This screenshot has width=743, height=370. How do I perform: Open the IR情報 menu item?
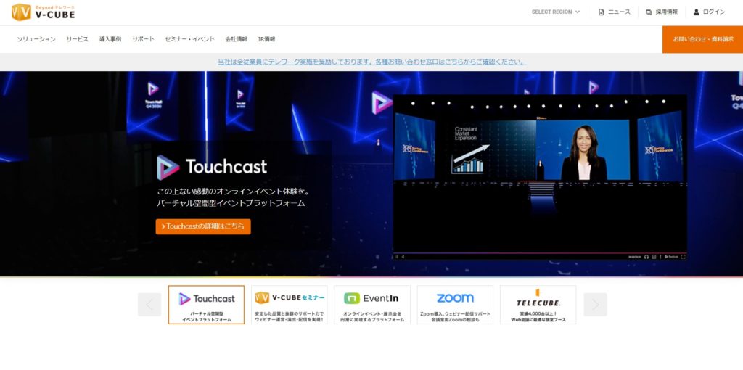(x=266, y=39)
